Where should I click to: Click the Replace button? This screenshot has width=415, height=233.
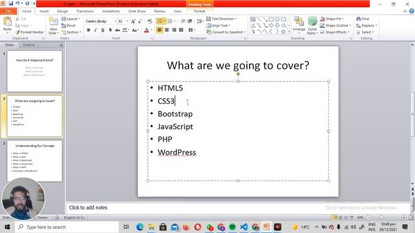[x=366, y=26]
